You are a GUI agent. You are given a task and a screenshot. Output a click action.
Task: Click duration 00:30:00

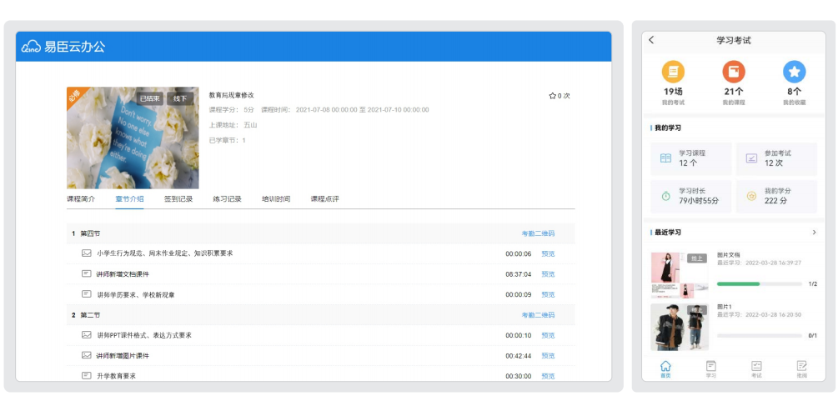[x=519, y=376]
